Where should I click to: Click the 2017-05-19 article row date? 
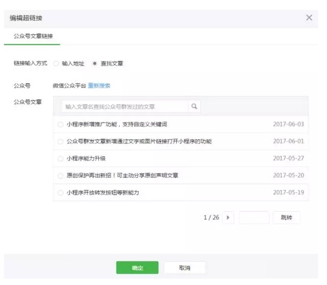tap(288, 193)
